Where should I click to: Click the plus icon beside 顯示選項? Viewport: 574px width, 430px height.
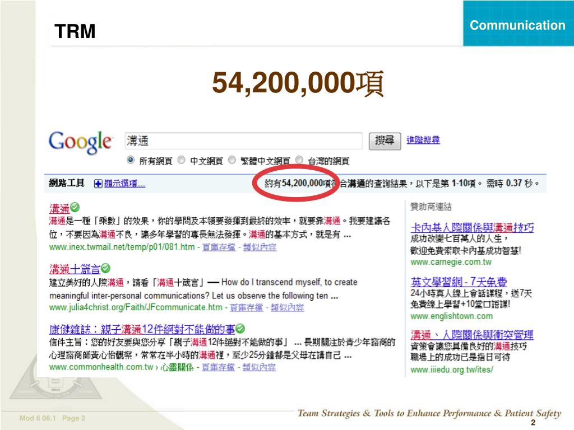(x=98, y=184)
